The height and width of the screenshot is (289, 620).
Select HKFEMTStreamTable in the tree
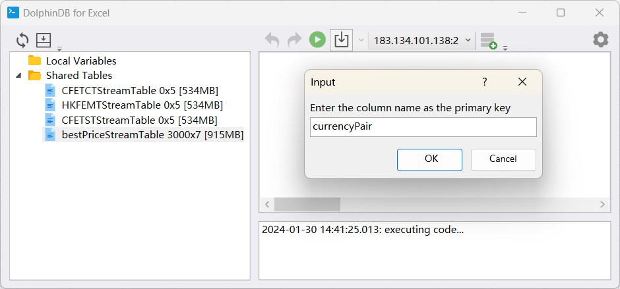coord(142,105)
